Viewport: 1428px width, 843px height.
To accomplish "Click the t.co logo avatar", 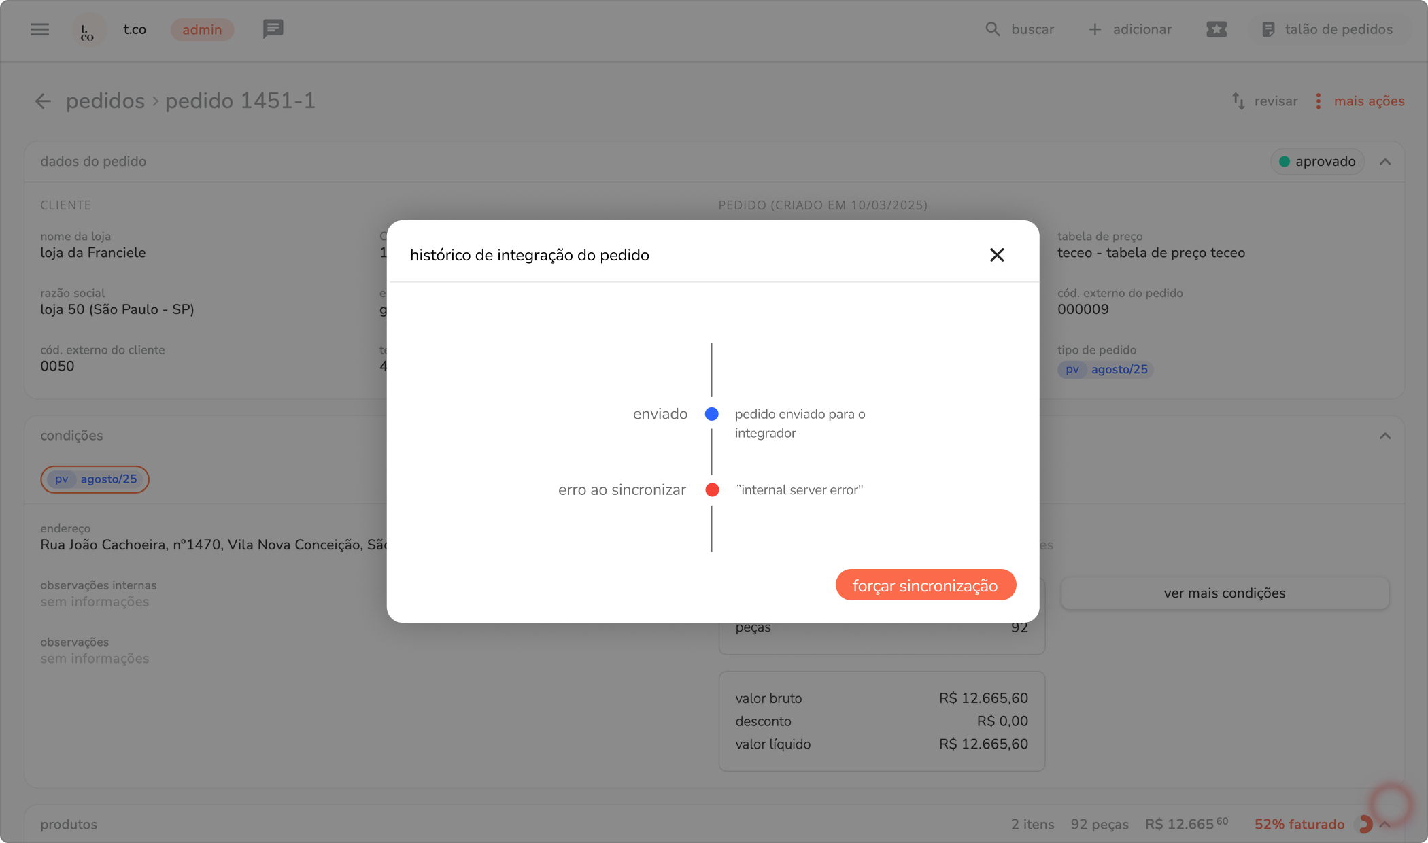I will pos(88,30).
